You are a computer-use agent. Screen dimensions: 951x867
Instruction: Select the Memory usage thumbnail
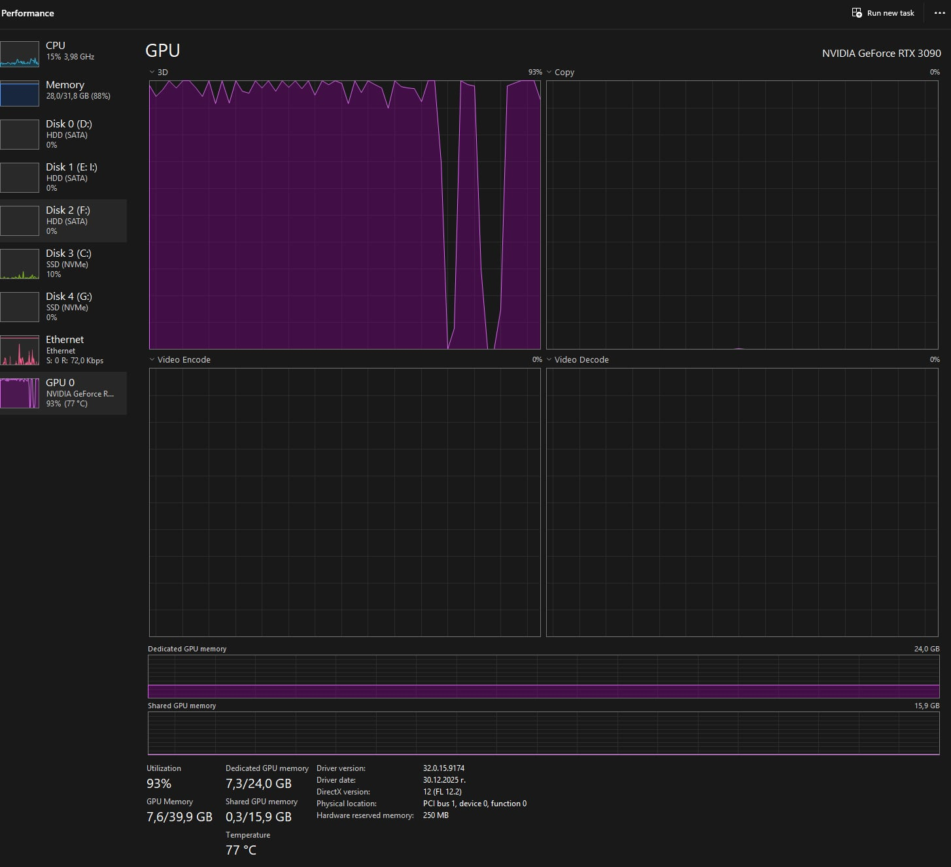point(20,93)
